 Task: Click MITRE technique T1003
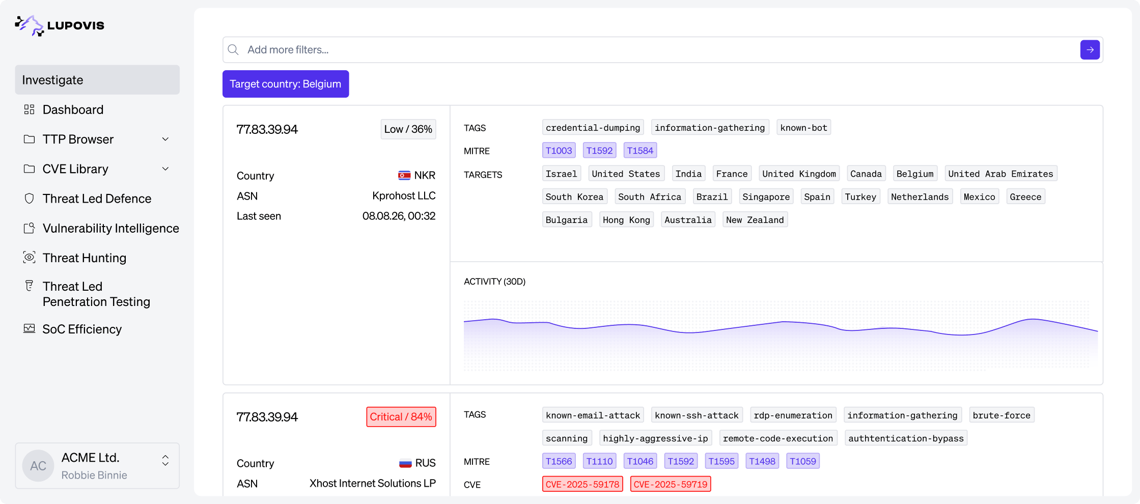tap(559, 151)
